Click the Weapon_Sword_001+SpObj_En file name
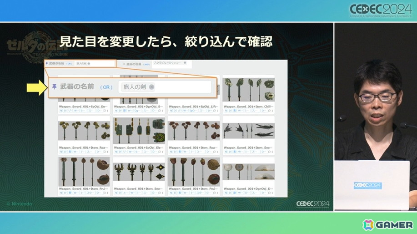The width and height of the screenshot is (417, 234). pos(83,107)
